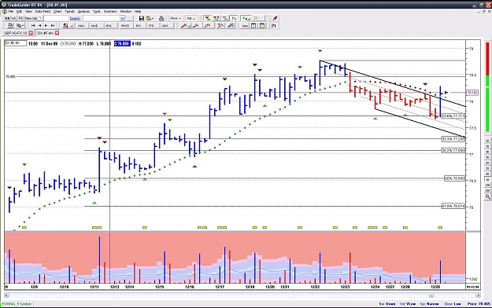Click the red-green down triangle signals icon
The image size is (492, 308).
click(x=208, y=18)
